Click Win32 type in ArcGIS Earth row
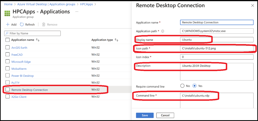The width and height of the screenshot is (258, 121). point(96,48)
